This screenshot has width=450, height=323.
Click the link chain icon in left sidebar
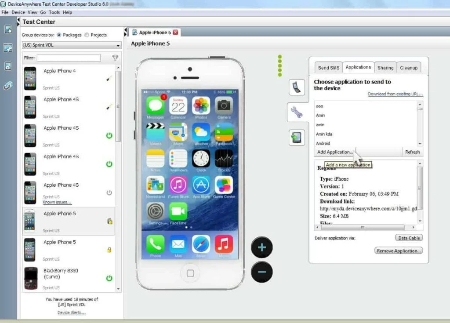click(8, 86)
